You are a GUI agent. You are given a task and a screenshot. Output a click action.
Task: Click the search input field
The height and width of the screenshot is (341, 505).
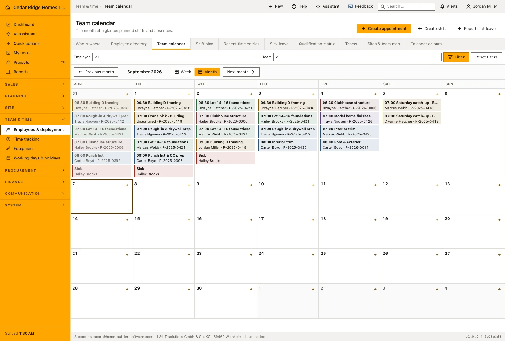[407, 6]
